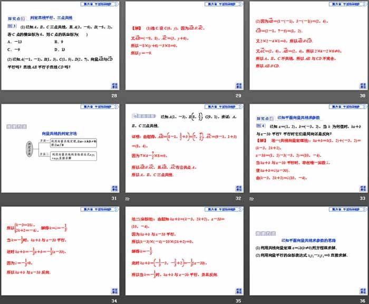Screen dimensions: 369x304
Task: Click answer option 'A. -13' on slide 28
Action: point(15,42)
